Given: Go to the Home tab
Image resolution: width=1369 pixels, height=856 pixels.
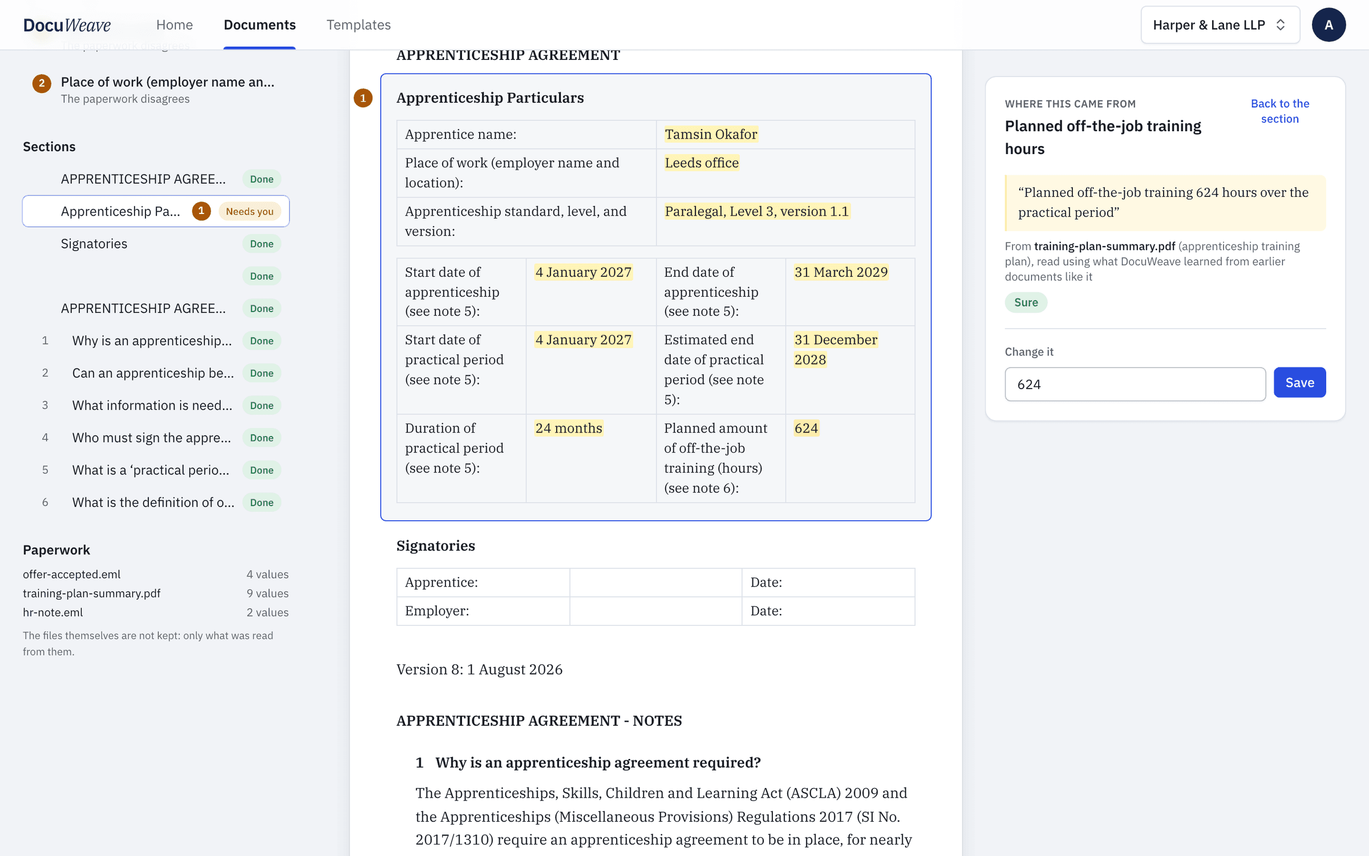Looking at the screenshot, I should 175,25.
